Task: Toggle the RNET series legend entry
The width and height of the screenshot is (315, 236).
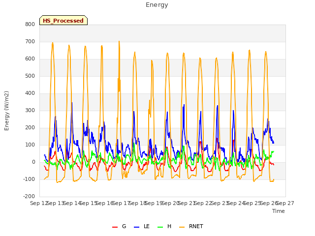Action: [191, 226]
